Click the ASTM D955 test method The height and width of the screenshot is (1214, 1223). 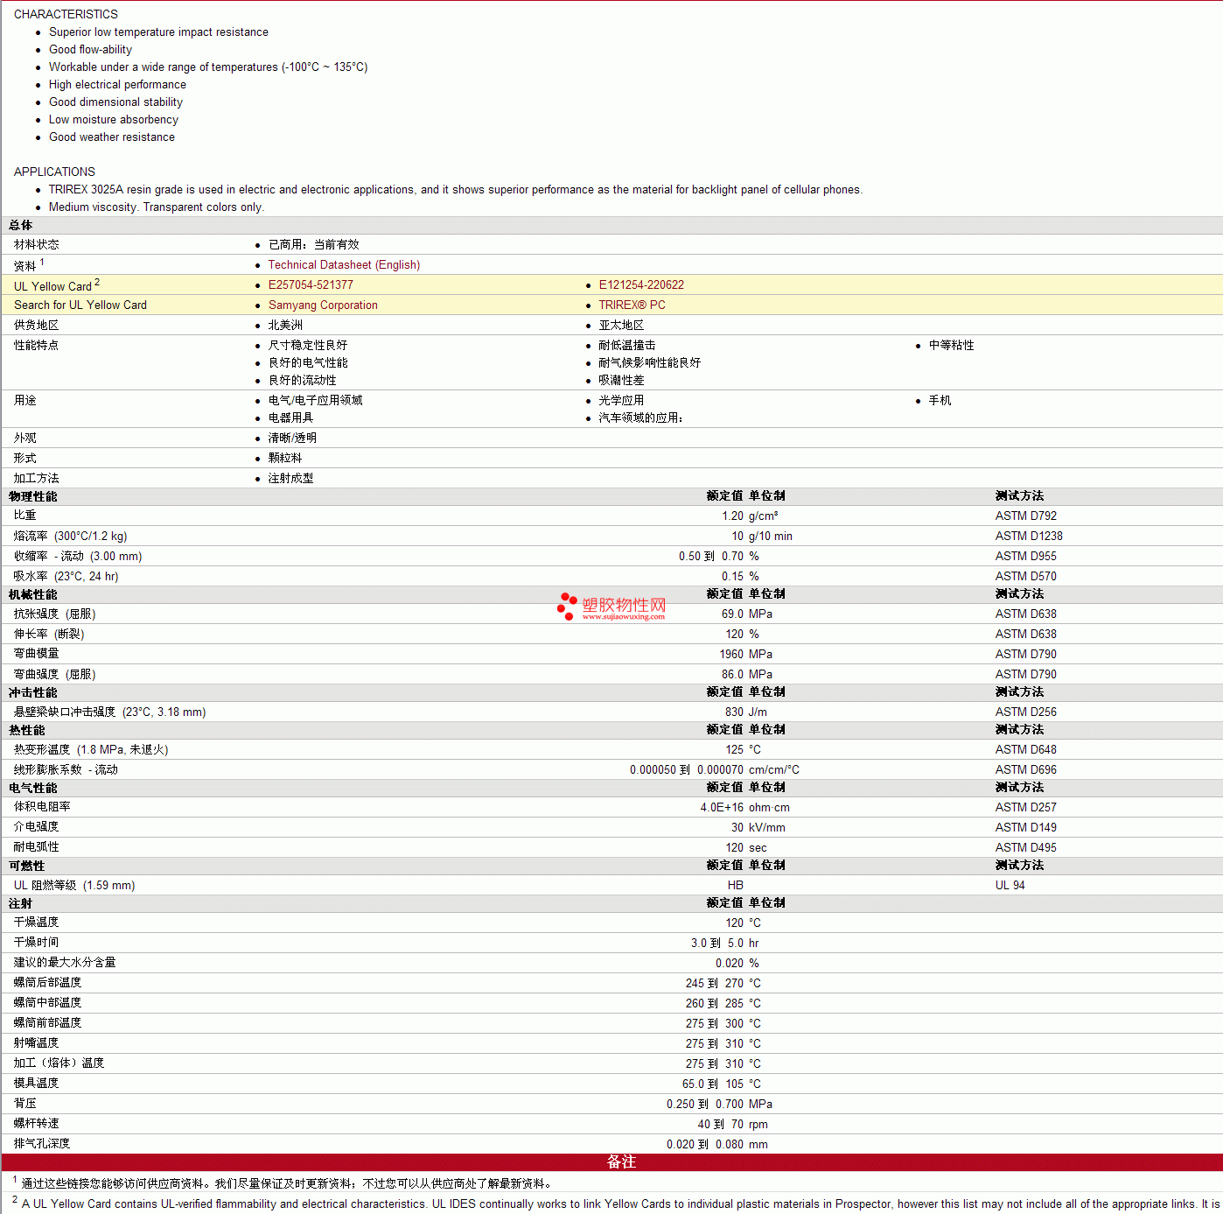click(x=1026, y=557)
